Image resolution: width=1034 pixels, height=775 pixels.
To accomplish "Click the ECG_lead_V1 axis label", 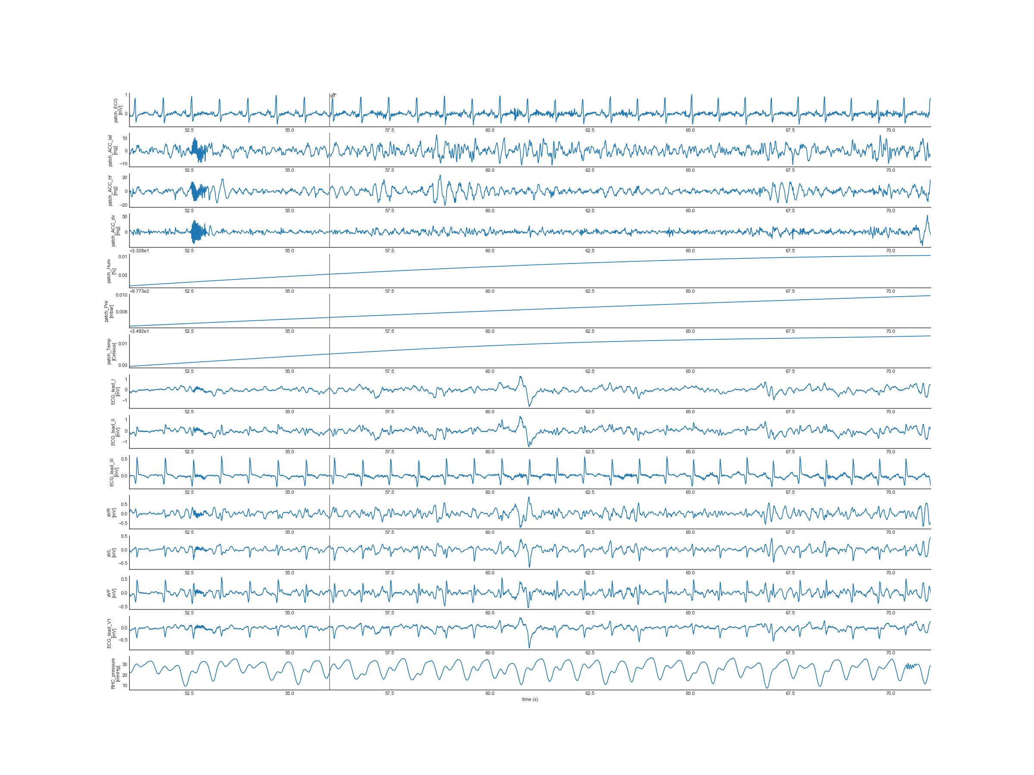I will point(111,633).
